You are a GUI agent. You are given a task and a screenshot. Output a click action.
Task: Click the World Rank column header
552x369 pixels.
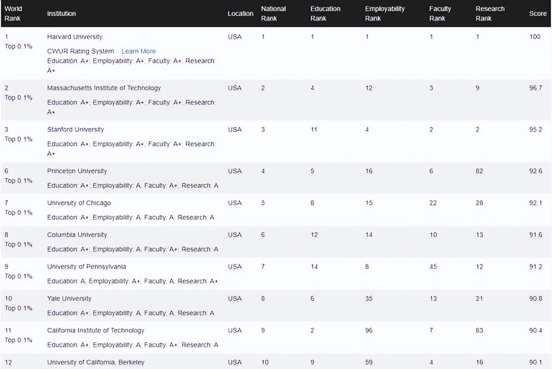tap(13, 13)
